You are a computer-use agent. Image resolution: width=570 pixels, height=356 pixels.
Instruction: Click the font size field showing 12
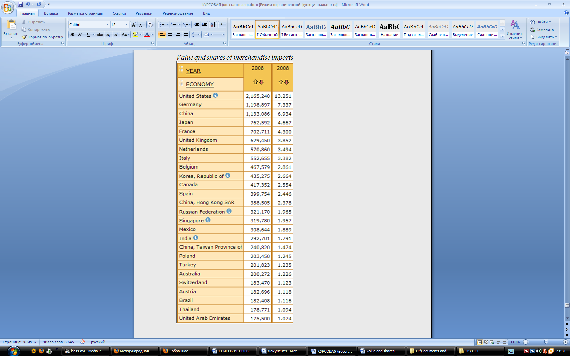click(x=117, y=25)
